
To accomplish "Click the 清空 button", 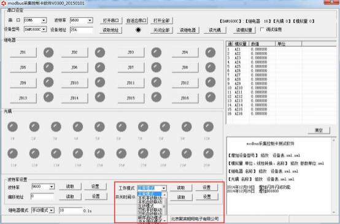I will tap(319, 130).
